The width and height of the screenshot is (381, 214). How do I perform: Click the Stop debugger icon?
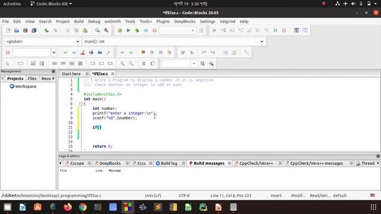pos(284,30)
